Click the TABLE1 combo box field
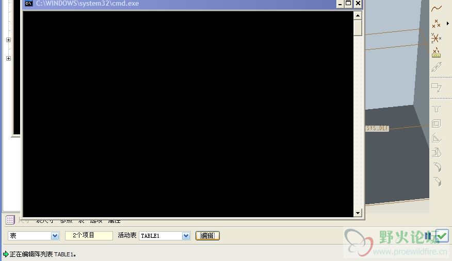Screen dimensions: 452x261 coord(165,236)
